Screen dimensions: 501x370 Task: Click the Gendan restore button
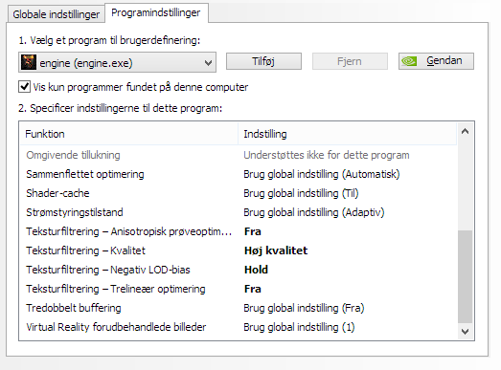click(x=436, y=61)
